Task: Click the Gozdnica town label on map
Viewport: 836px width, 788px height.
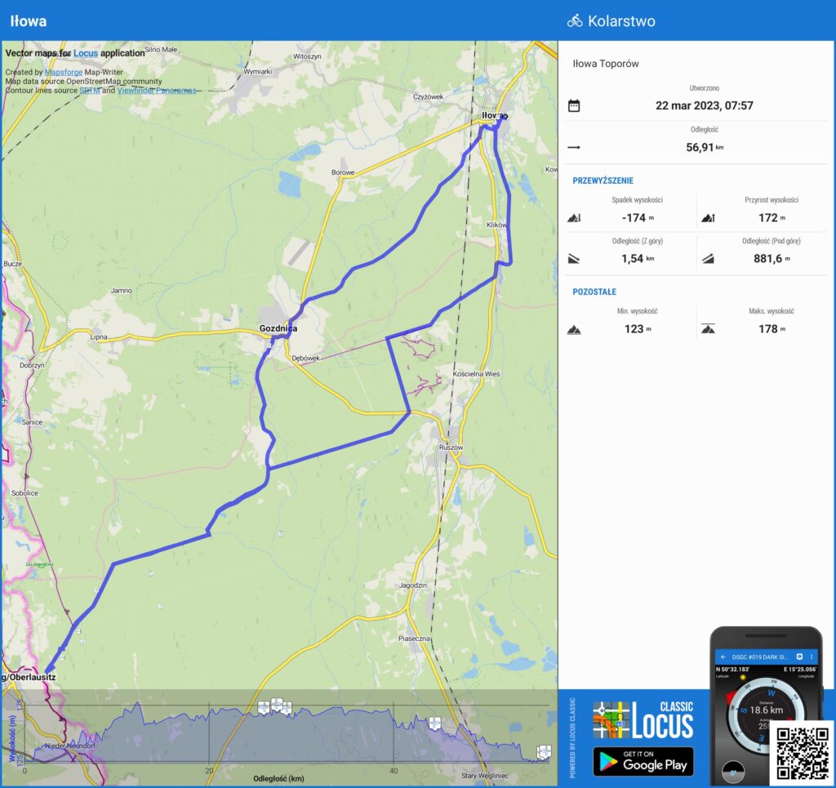Action: coord(278,328)
